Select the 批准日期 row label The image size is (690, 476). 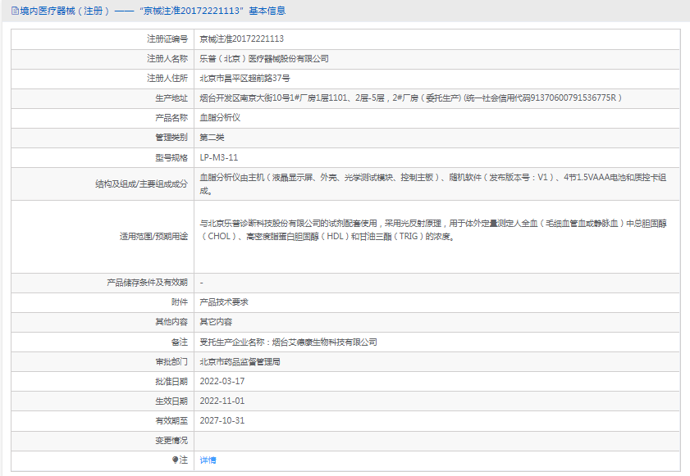click(171, 382)
